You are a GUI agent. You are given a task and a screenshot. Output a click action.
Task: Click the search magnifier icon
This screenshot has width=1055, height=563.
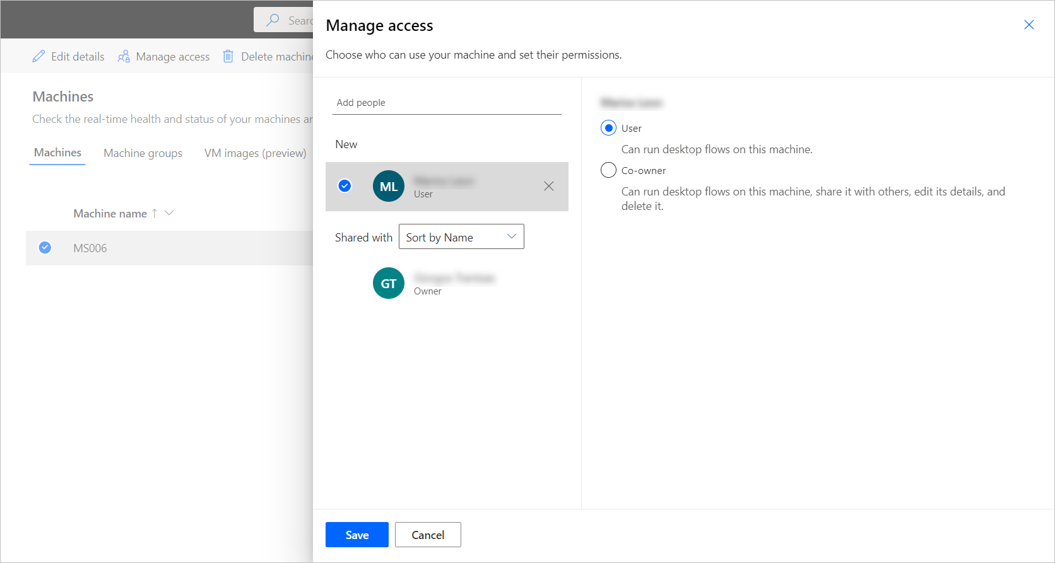pos(273,20)
